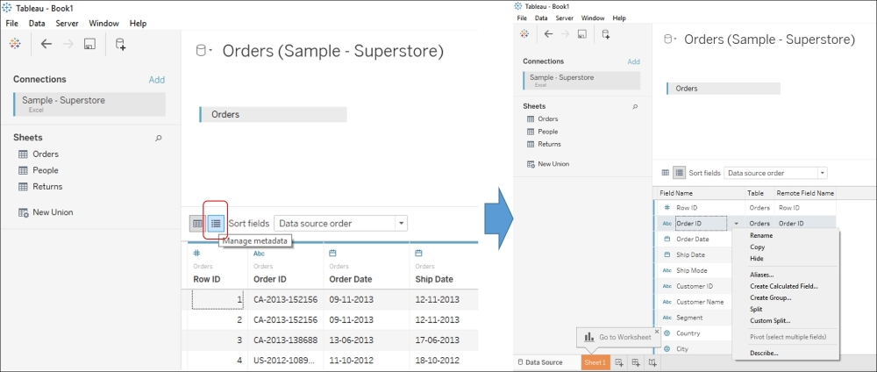
Task: Choose Create Calculated Field... from context menu
Action: (x=783, y=286)
